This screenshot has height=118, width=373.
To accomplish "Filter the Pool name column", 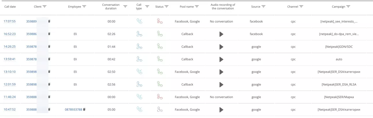I will coord(197,6).
